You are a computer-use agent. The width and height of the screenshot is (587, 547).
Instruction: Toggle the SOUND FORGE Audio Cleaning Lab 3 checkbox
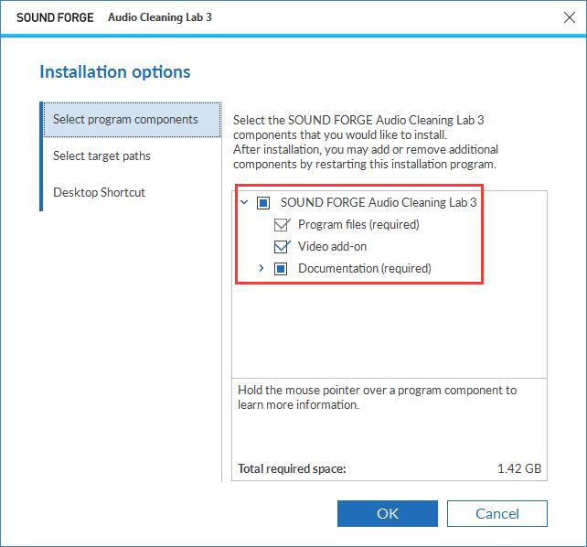point(263,203)
